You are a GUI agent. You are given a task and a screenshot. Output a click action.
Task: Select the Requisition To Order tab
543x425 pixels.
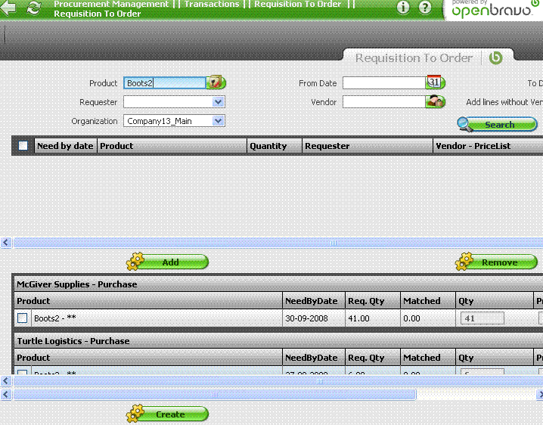[x=414, y=57]
